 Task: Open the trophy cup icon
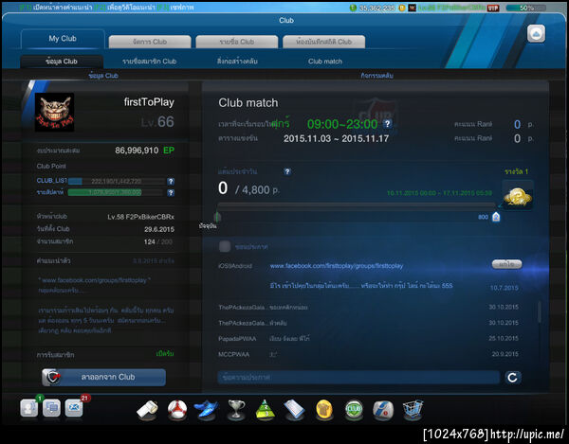[236, 410]
